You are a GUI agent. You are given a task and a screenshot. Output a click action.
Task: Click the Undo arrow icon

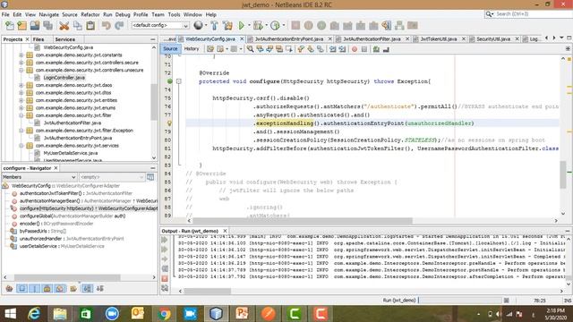point(106,26)
